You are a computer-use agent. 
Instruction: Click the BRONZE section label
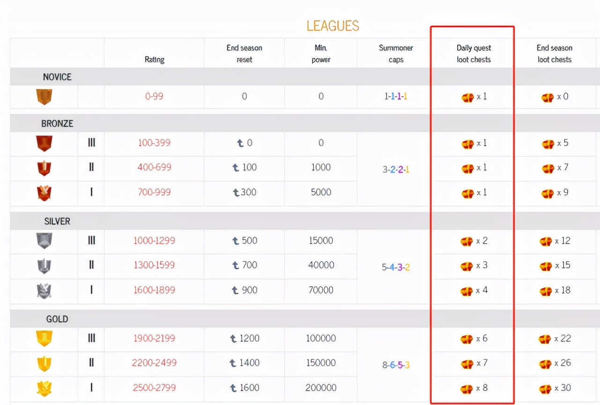(x=57, y=123)
